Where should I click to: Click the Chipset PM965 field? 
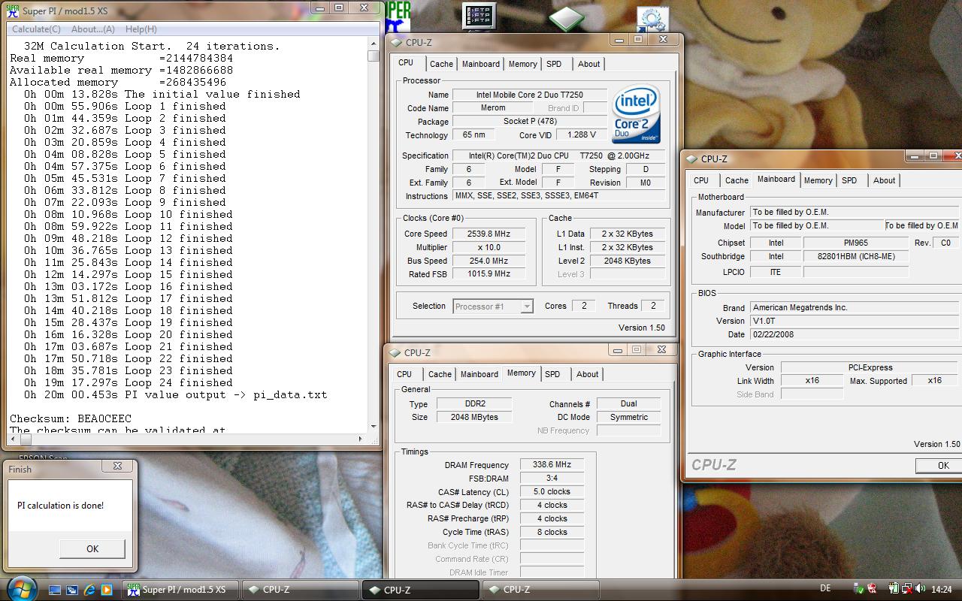pos(856,243)
